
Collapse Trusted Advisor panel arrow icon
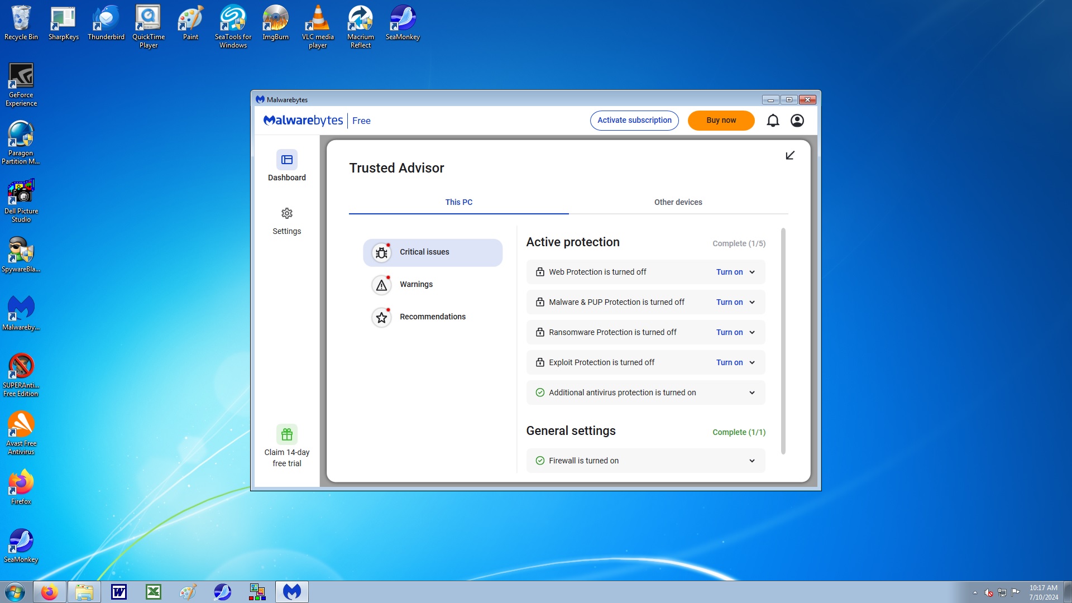point(790,155)
